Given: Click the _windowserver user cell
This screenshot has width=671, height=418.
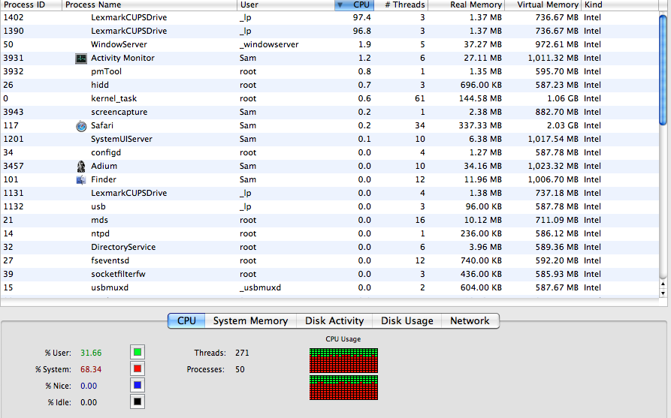Looking at the screenshot, I should [269, 44].
